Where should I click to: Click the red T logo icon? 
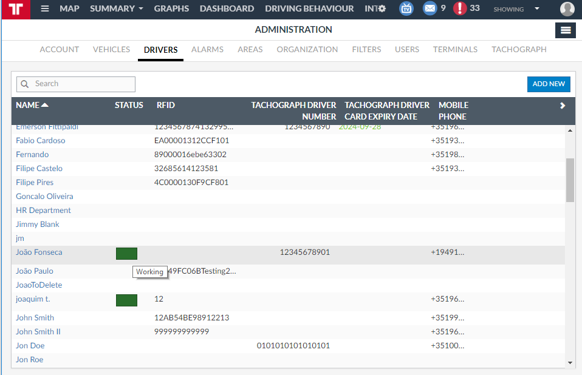click(x=17, y=9)
